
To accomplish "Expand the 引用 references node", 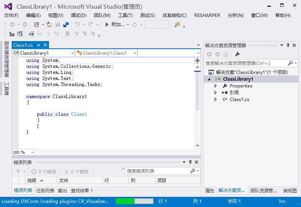I will tap(215, 93).
